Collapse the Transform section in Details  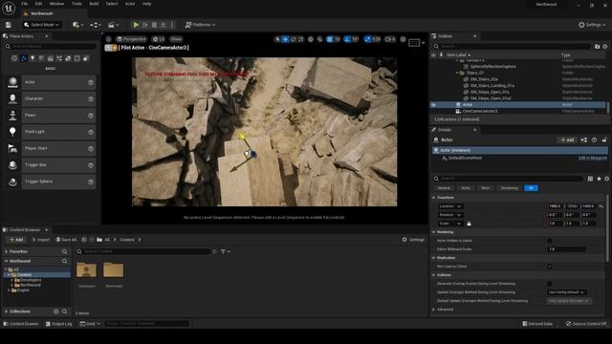pos(433,198)
